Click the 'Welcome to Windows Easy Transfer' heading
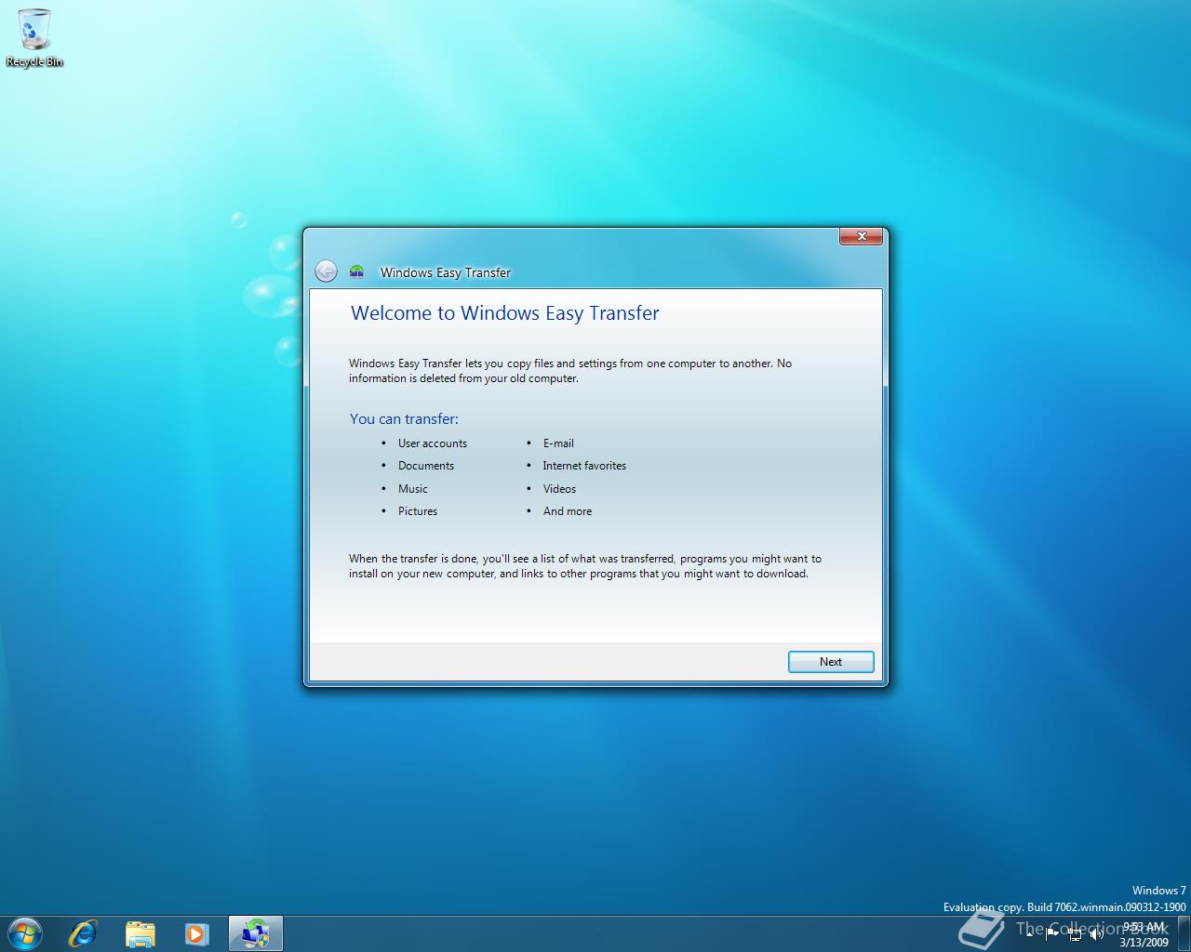Image resolution: width=1191 pixels, height=952 pixels. click(x=504, y=313)
